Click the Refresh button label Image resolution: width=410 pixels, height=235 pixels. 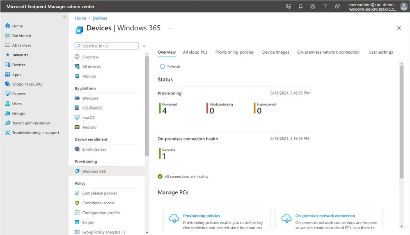click(x=174, y=66)
